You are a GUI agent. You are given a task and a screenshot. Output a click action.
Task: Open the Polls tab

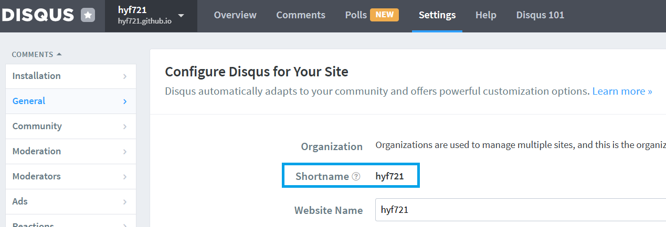tap(355, 15)
